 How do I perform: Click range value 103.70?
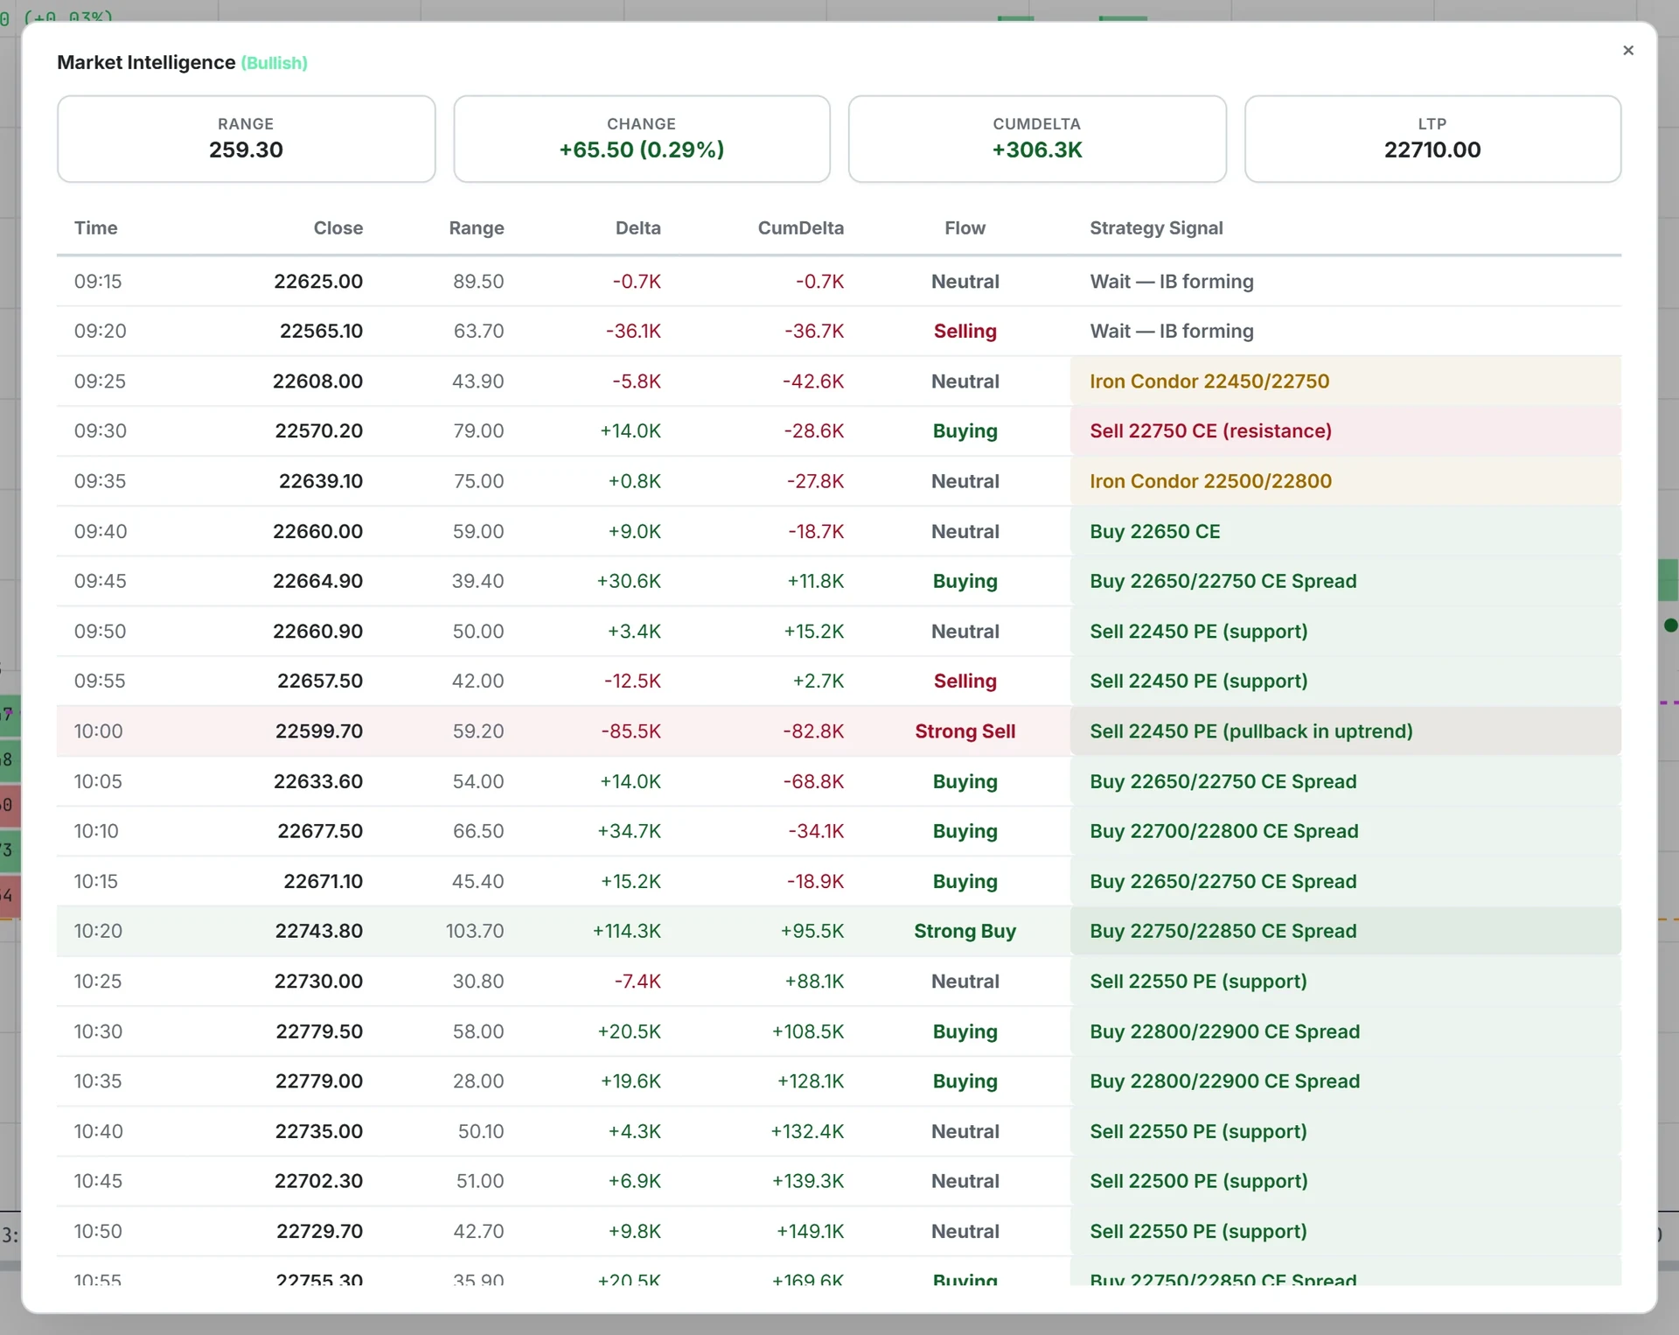pyautogui.click(x=475, y=931)
